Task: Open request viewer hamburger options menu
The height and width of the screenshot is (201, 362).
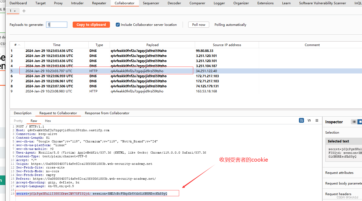Action: (x=317, y=121)
